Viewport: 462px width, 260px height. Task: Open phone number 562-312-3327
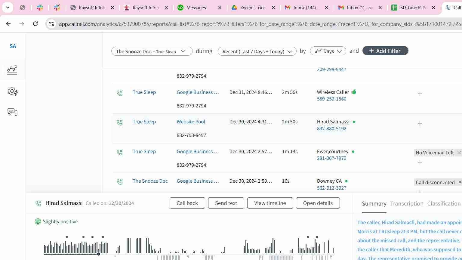click(331, 188)
